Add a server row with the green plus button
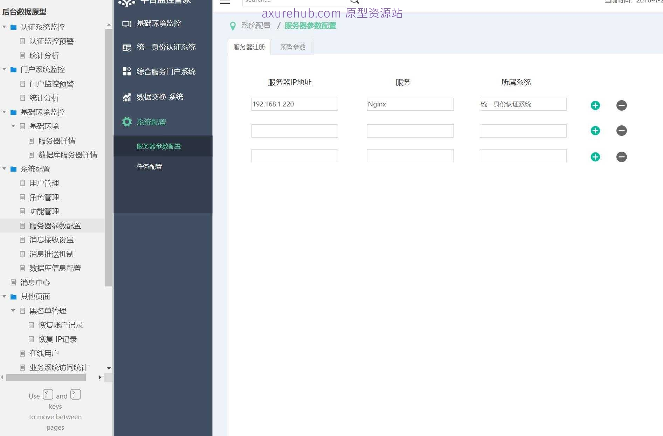Image resolution: width=663 pixels, height=436 pixels. 595,105
